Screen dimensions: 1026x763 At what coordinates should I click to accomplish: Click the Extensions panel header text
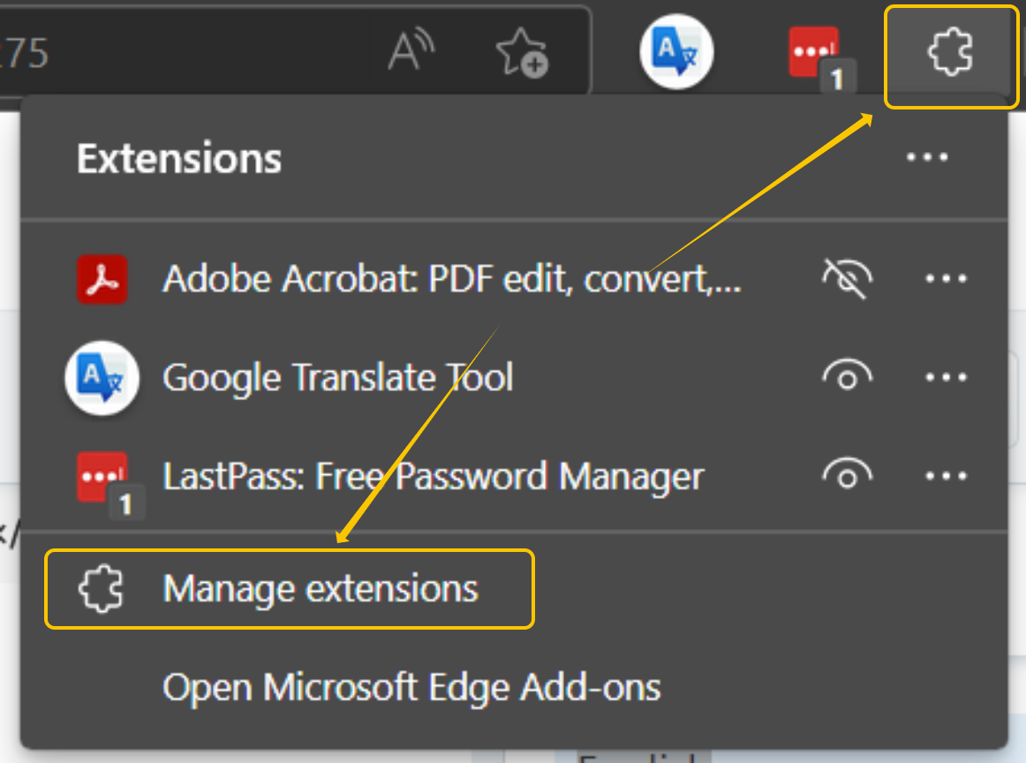click(178, 157)
